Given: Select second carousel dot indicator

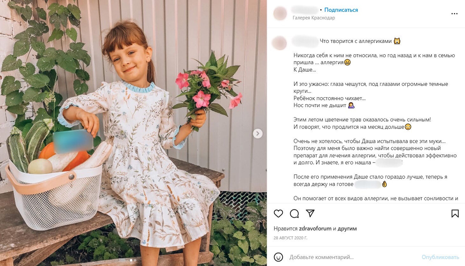Looking at the screenshot, I should point(135,260).
